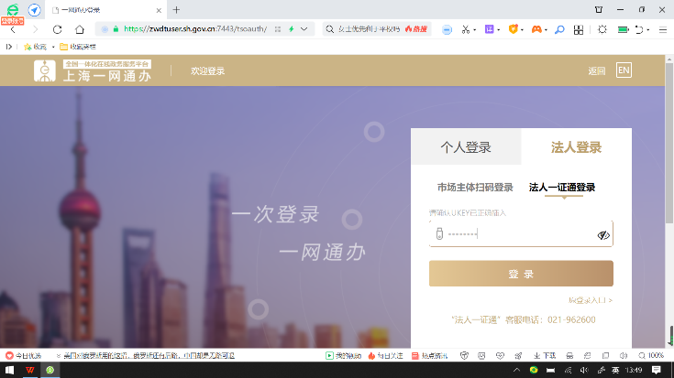Open 下载 downloads in status bar
Image resolution: width=674 pixels, height=378 pixels.
pyautogui.click(x=545, y=356)
